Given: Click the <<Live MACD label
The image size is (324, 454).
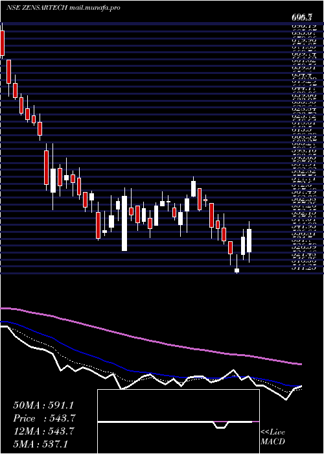Looking at the screenshot, I should click(273, 437).
